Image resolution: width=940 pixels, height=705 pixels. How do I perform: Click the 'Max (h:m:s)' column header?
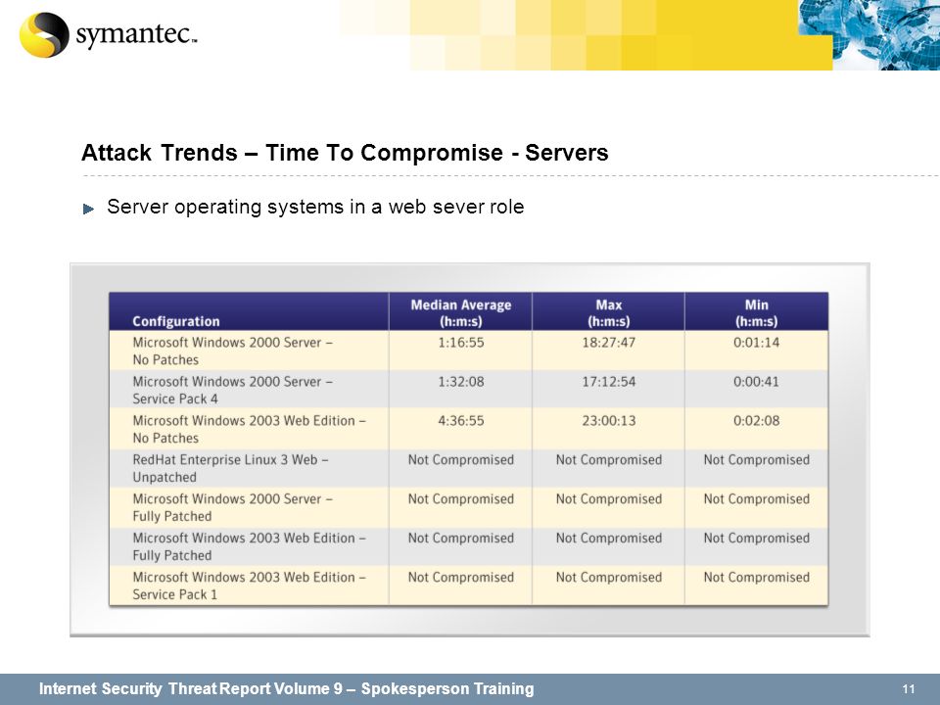coord(608,311)
